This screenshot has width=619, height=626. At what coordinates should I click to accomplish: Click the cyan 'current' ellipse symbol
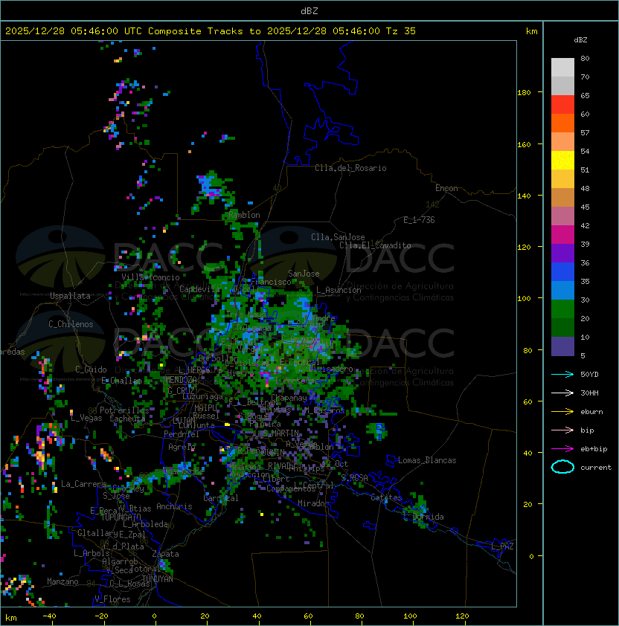(x=562, y=467)
